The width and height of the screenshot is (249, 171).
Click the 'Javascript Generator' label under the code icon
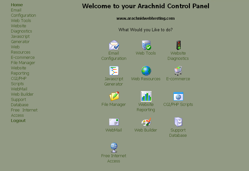(x=114, y=81)
